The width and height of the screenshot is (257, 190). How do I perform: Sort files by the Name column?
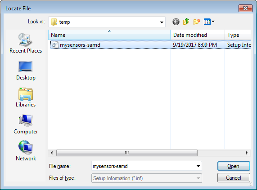tap(109, 35)
